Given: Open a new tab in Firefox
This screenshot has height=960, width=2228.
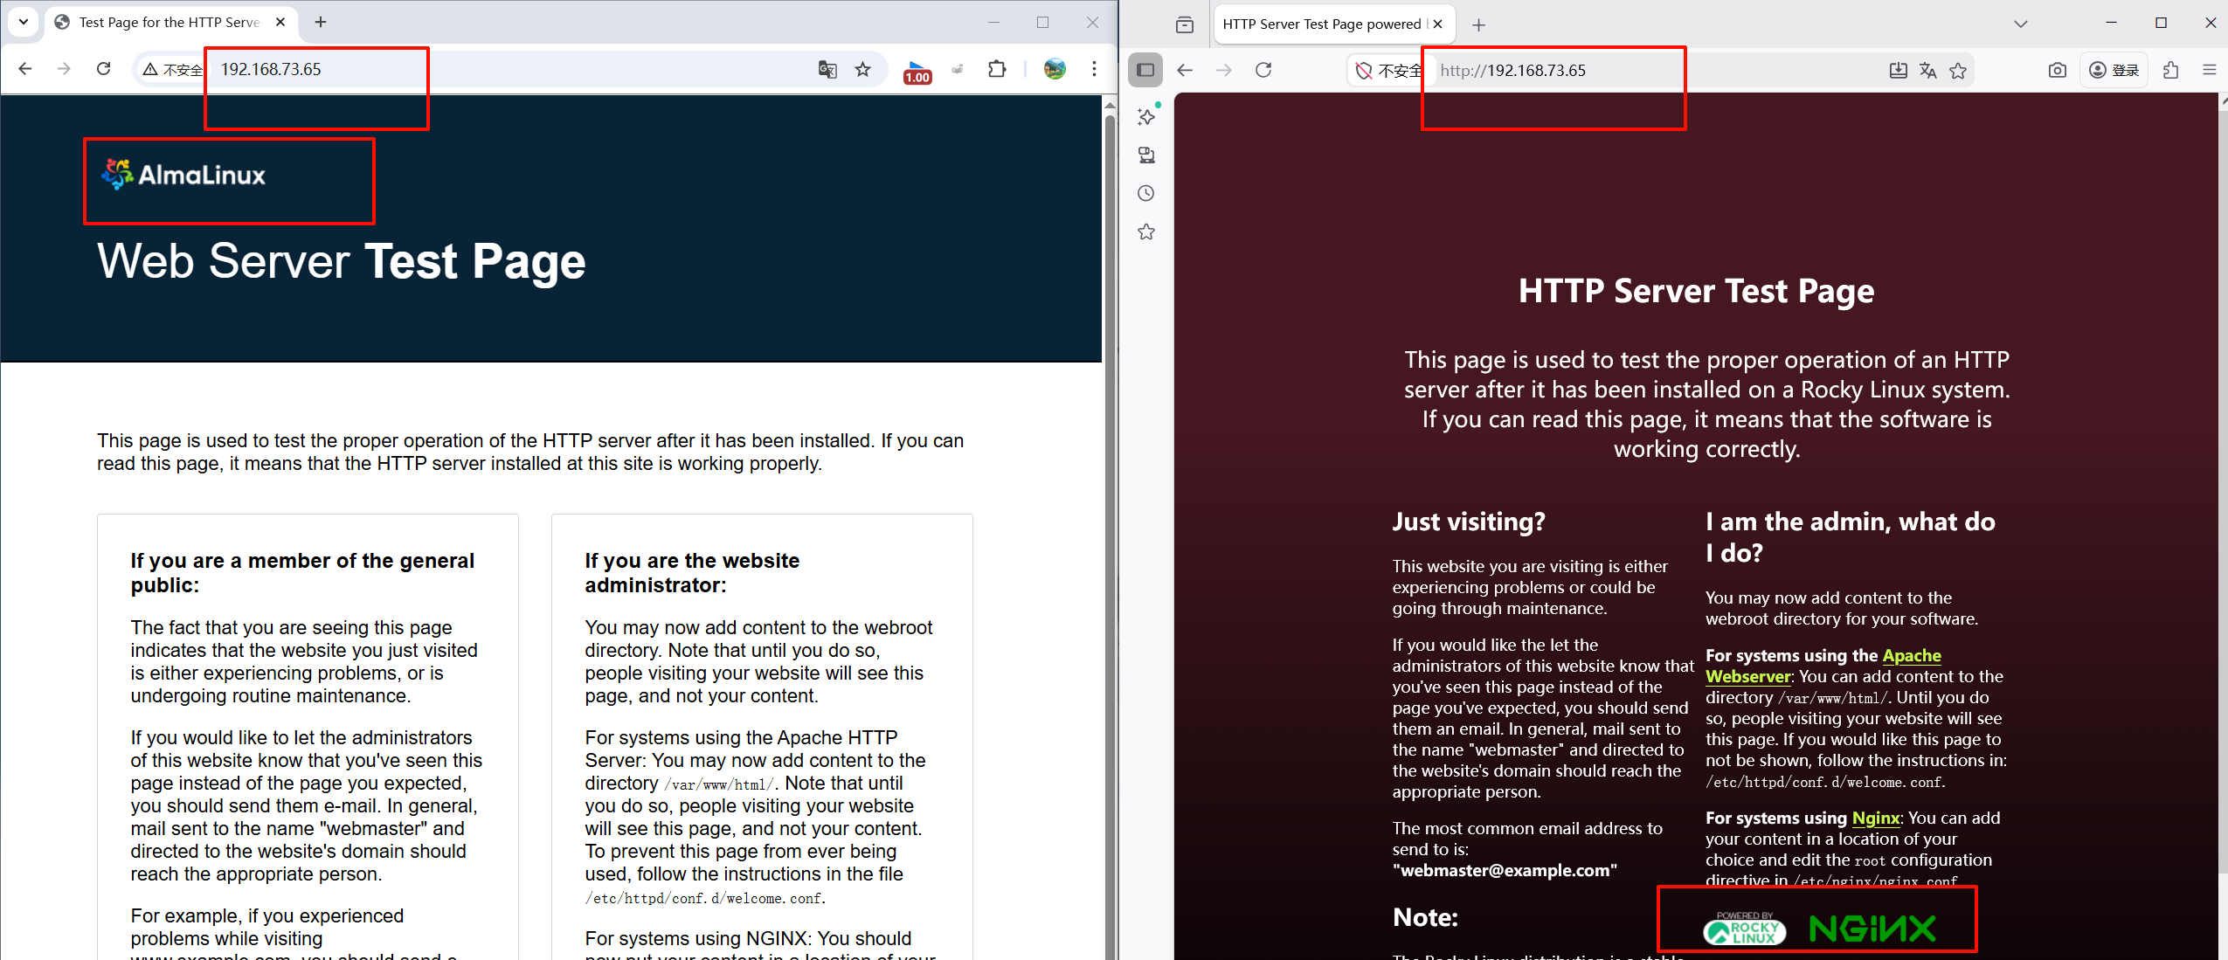Looking at the screenshot, I should pos(1478,25).
